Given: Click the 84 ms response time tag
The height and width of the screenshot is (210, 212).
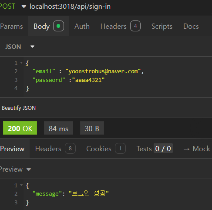Looking at the screenshot, I should 58,128.
